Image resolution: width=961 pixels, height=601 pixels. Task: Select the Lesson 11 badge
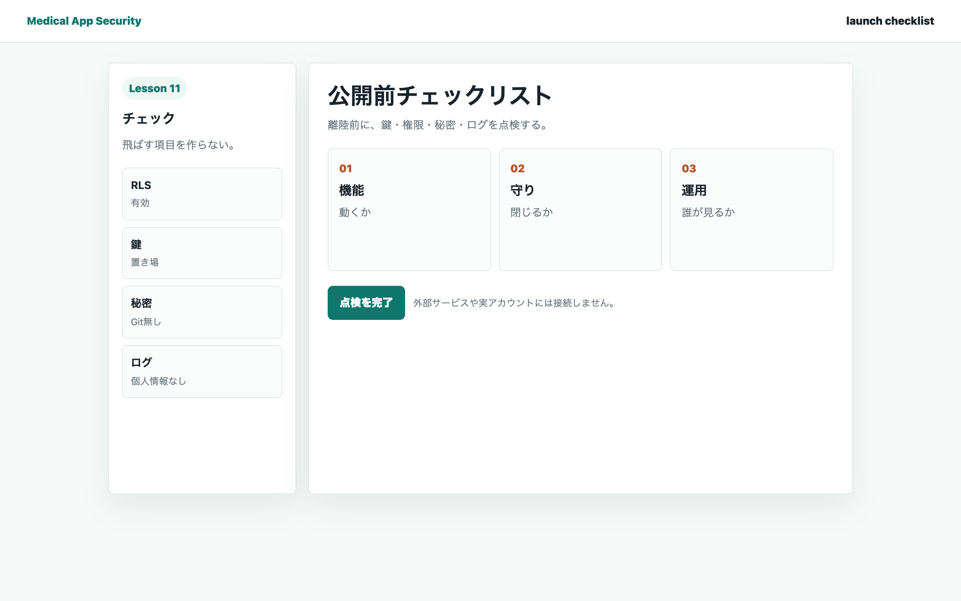tap(154, 88)
